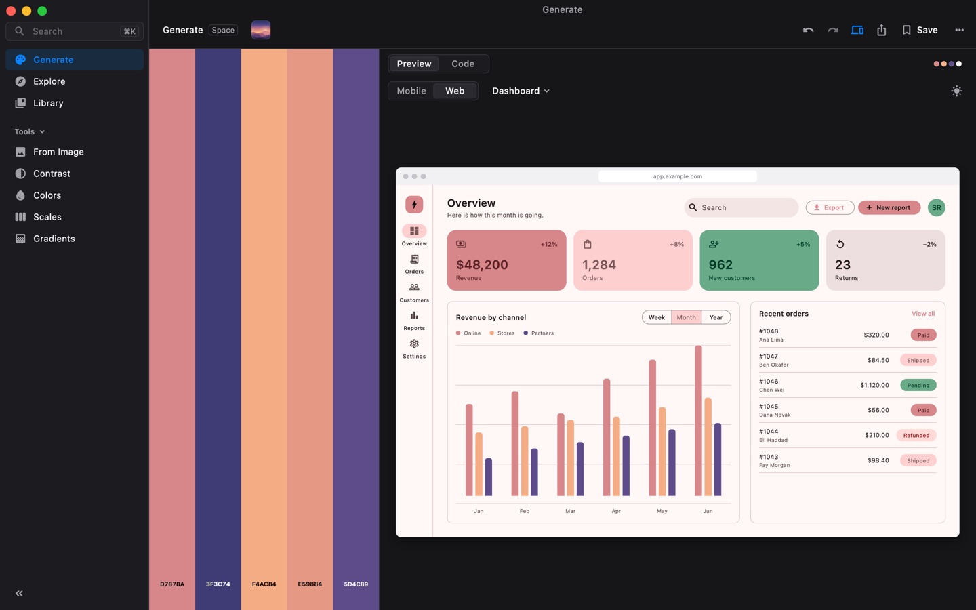Screen dimensions: 976x610
Task: Toggle the device preview panel icon
Action: [x=857, y=30]
